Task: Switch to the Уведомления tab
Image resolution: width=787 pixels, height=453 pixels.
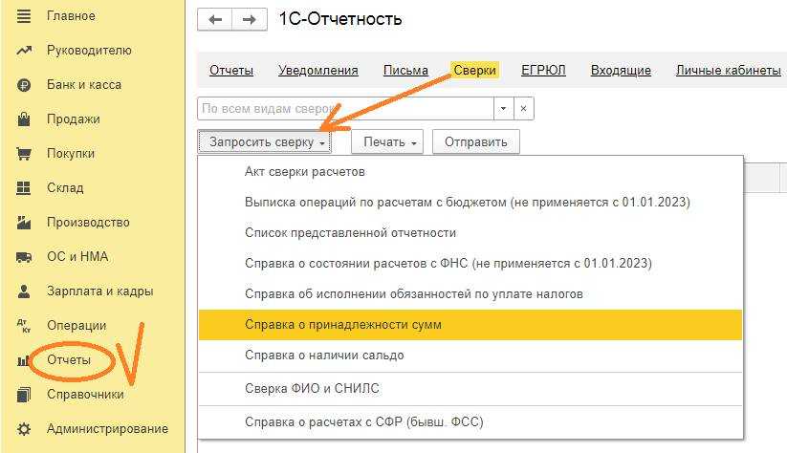Action: [x=318, y=70]
